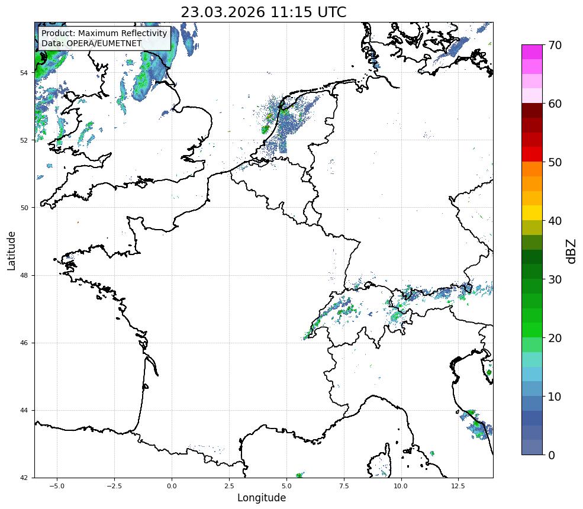
Task: Click the Longitude axis label
Action: [262, 498]
